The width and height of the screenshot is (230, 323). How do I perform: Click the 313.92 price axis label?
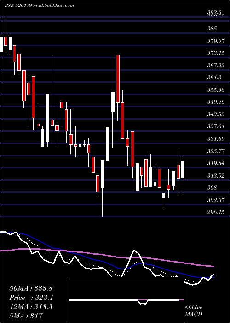(x=216, y=175)
